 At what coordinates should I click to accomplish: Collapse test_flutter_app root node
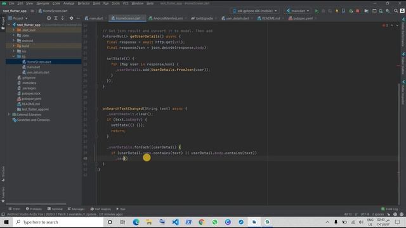(10, 25)
